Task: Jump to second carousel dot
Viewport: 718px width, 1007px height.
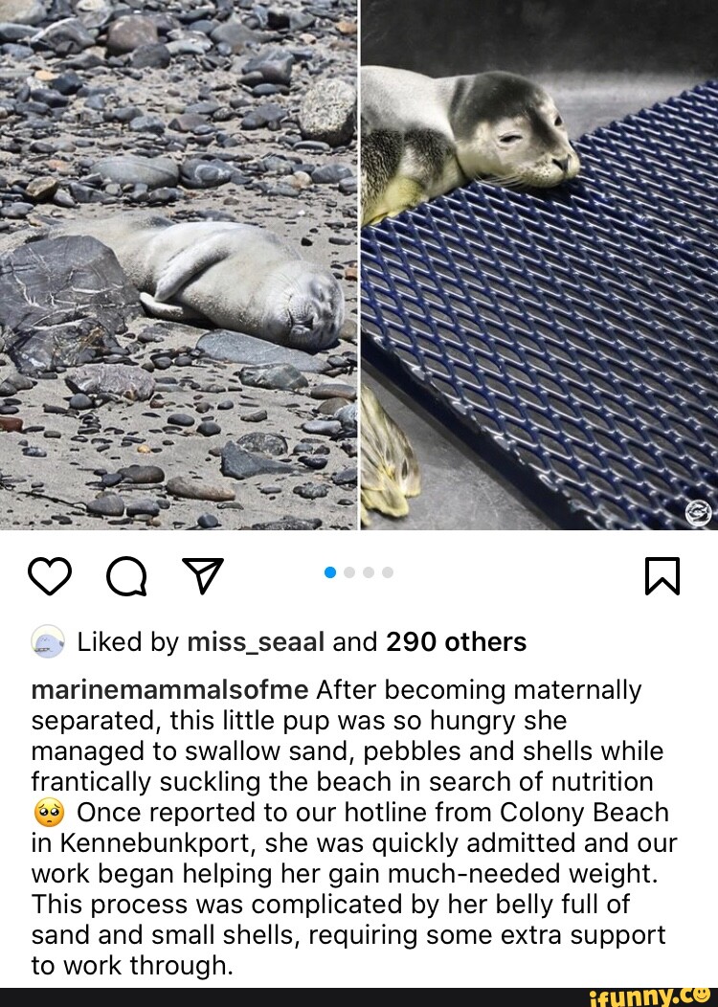Action: (349, 572)
